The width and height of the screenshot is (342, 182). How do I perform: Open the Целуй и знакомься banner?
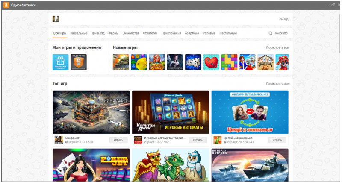250,112
